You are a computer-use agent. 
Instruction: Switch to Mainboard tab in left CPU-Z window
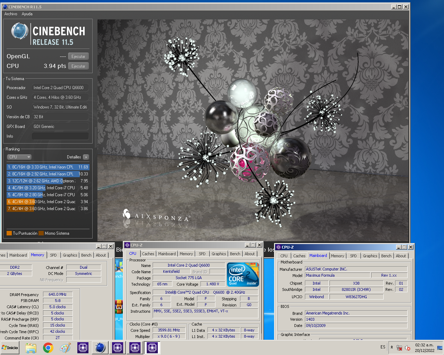pyautogui.click(x=18, y=255)
